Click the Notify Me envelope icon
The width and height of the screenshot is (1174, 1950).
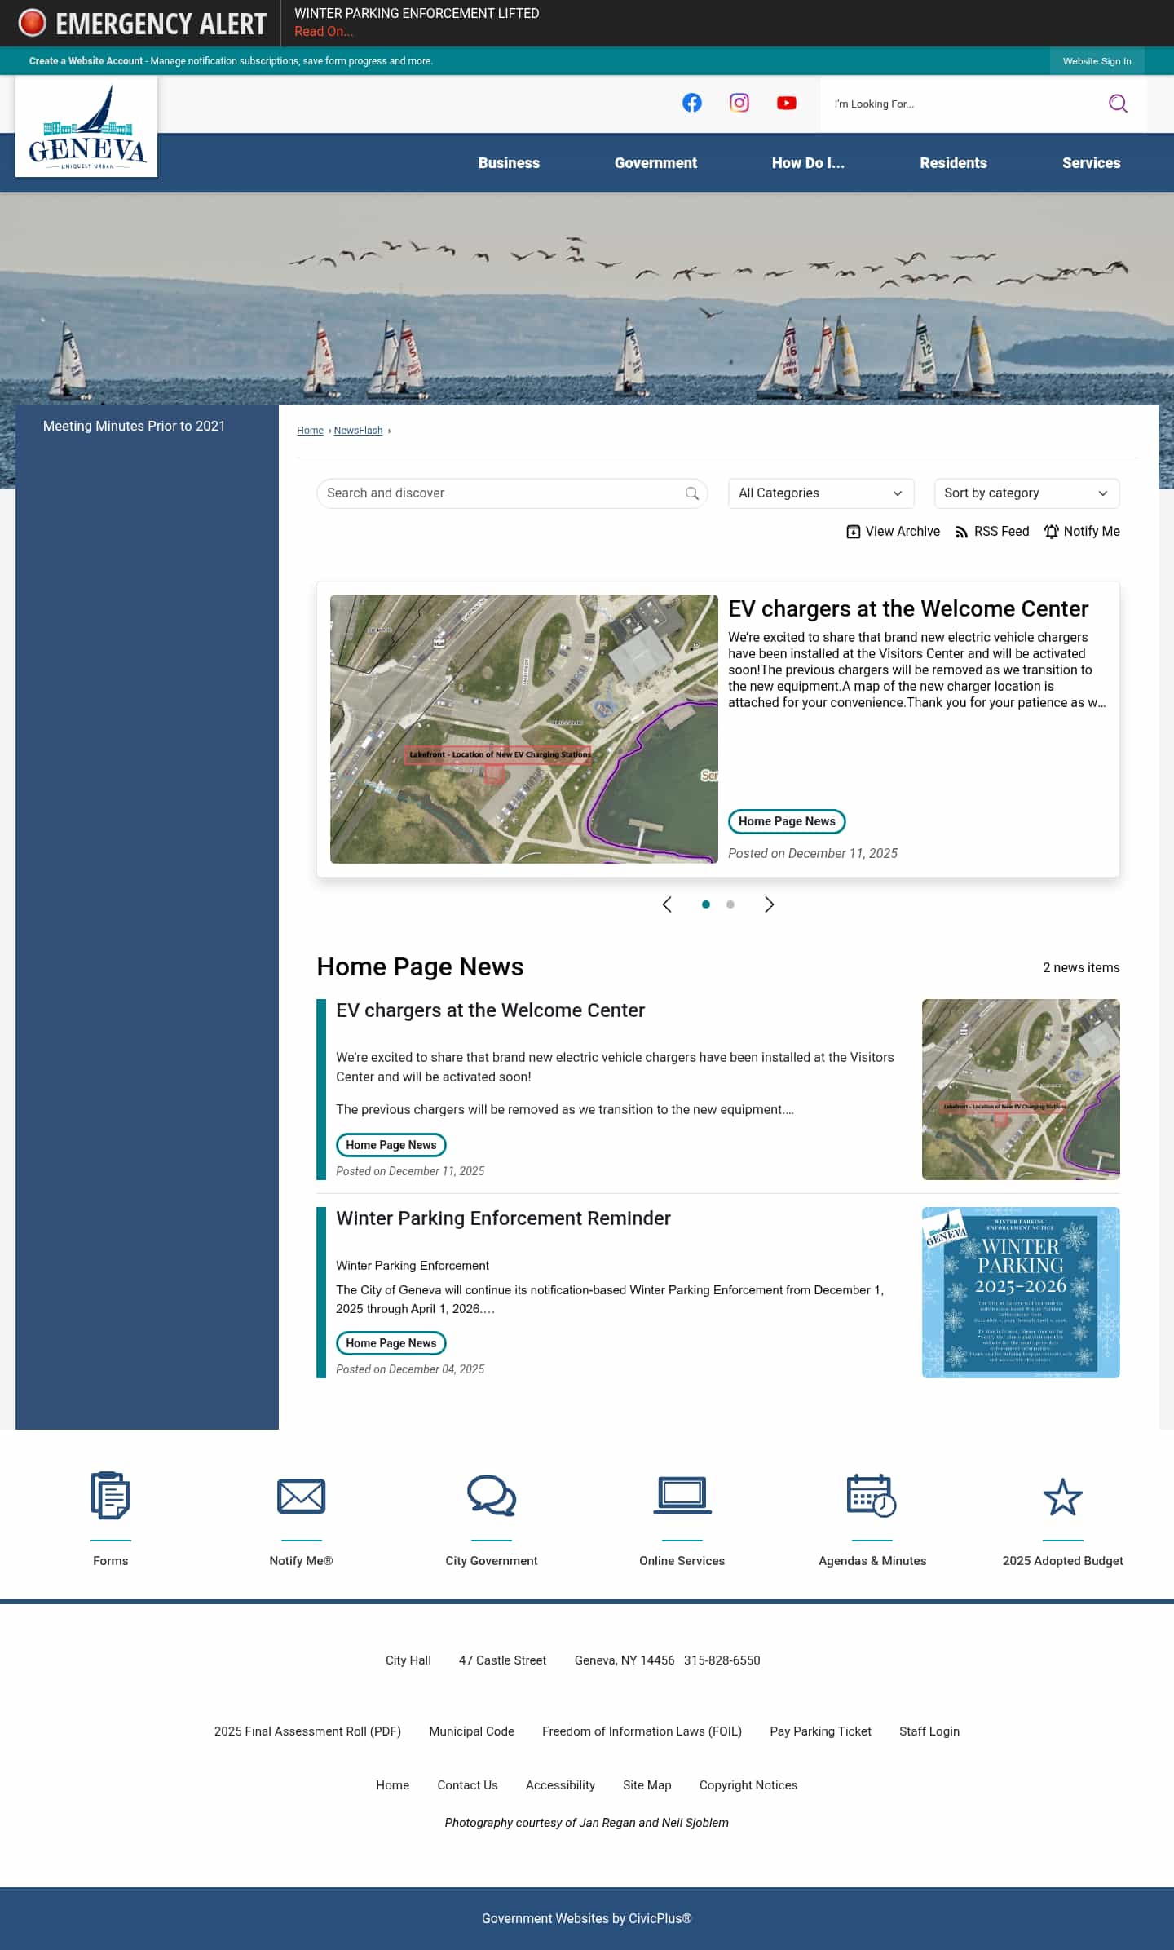coord(301,1496)
